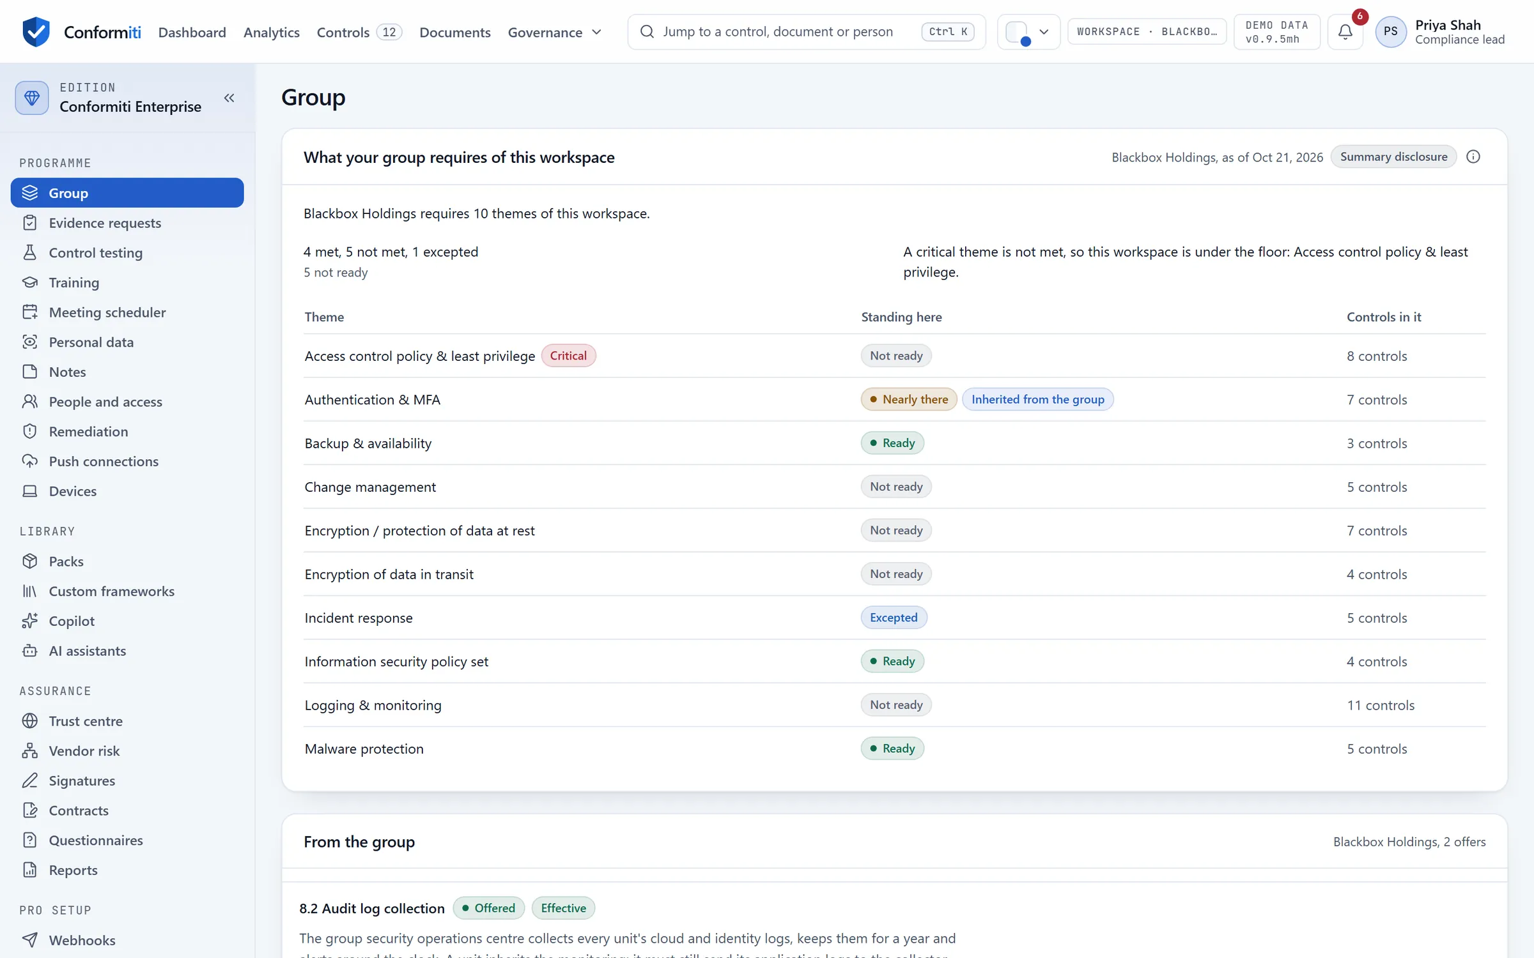Click the info icon beside Summary disclosure
Image resolution: width=1534 pixels, height=958 pixels.
tap(1473, 156)
